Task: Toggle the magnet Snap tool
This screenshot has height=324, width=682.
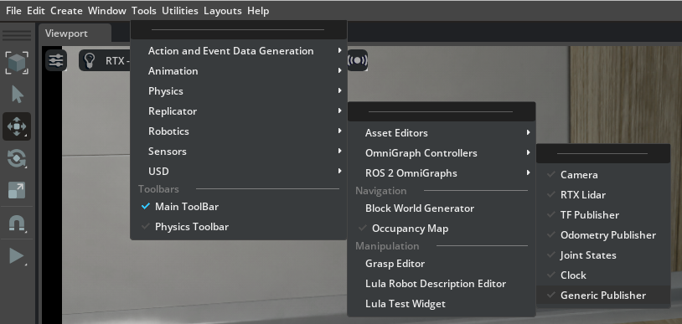Action: tap(17, 224)
